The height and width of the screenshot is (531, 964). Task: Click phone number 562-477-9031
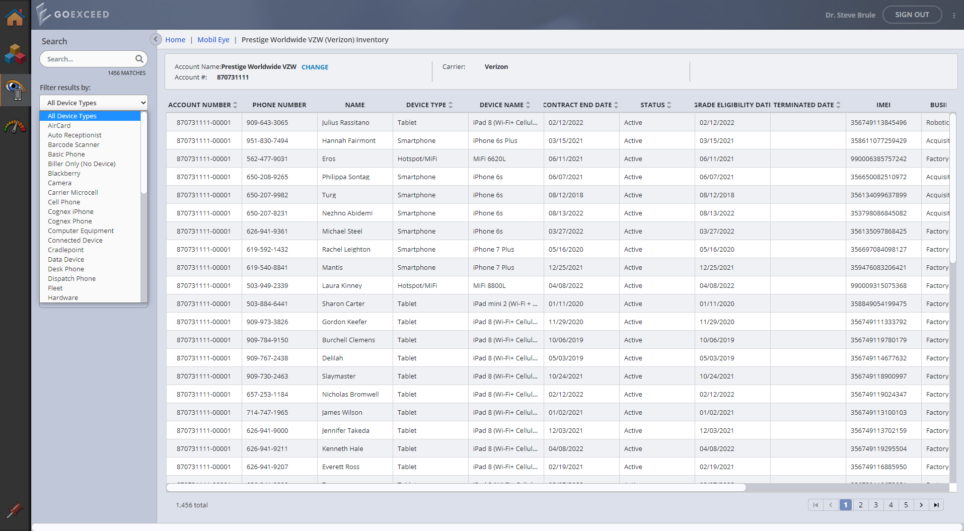click(267, 159)
